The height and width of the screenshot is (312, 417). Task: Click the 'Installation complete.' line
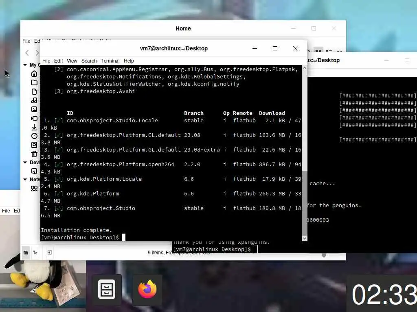tap(77, 230)
